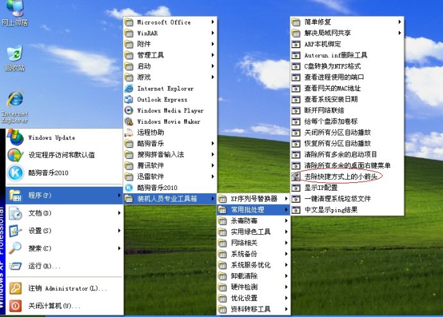
Task: Click the Outlook Express icon
Action: click(129, 99)
